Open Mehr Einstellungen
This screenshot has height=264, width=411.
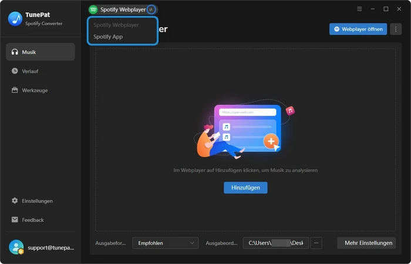pos(366,243)
